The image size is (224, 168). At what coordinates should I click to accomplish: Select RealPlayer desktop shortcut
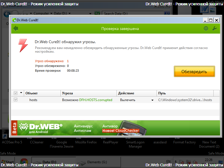pos(111,142)
